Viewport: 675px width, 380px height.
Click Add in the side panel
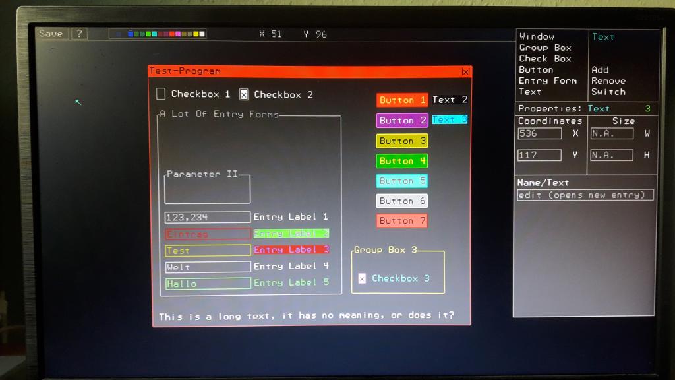(x=600, y=70)
